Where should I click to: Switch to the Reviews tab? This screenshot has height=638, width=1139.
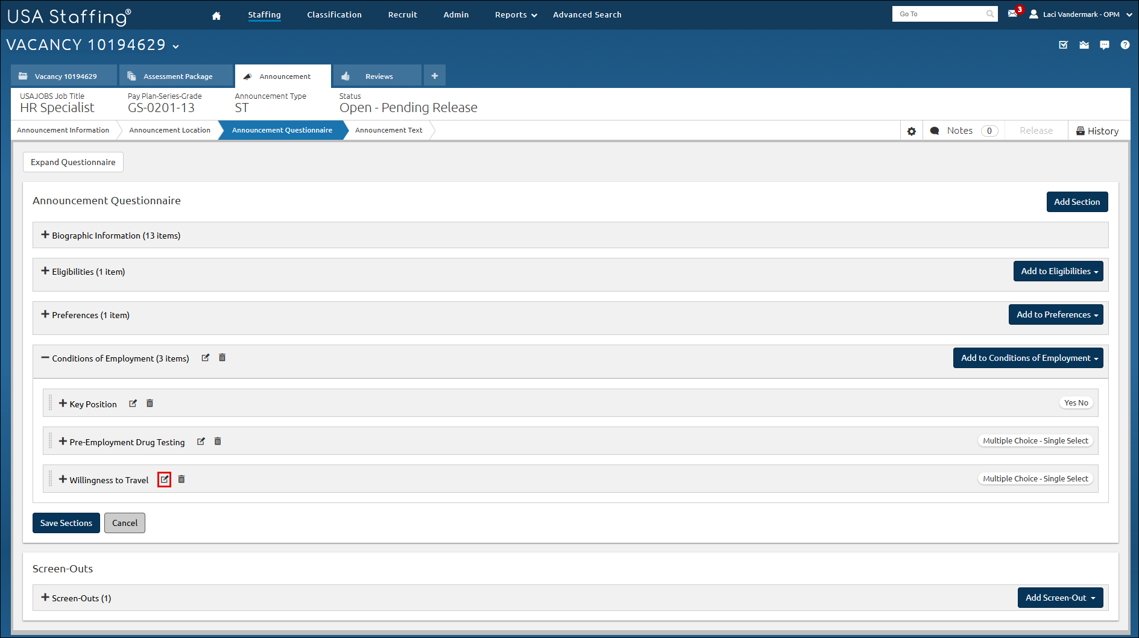[377, 76]
